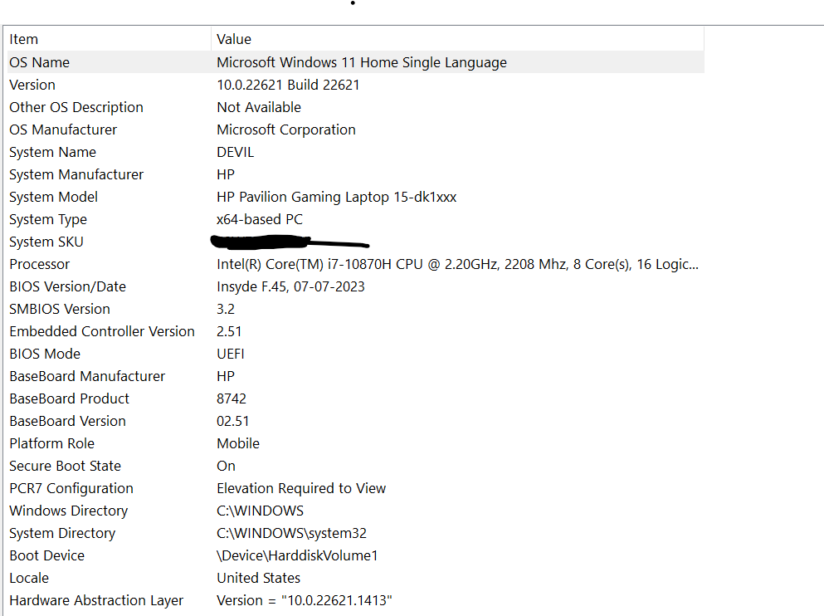824x616 pixels.
Task: Click the '02.51' baseboard version value
Action: coord(233,422)
